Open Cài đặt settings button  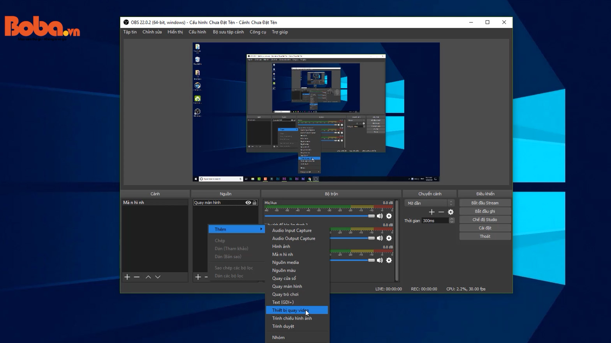coord(485,228)
